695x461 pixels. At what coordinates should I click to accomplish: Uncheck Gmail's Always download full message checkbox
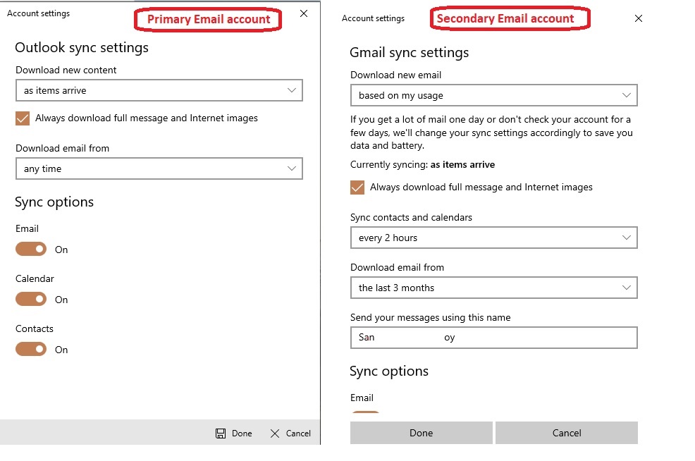coord(357,188)
